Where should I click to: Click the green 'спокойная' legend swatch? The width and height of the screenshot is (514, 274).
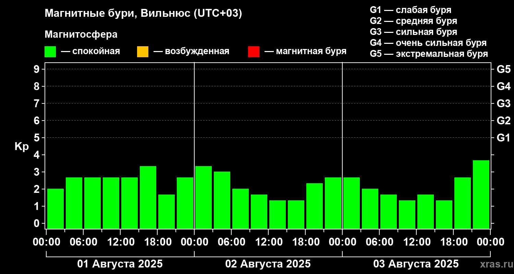(x=50, y=52)
